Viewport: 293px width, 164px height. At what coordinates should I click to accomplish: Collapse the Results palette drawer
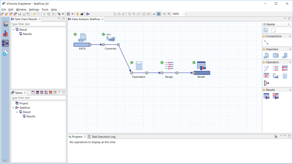click(x=290, y=90)
